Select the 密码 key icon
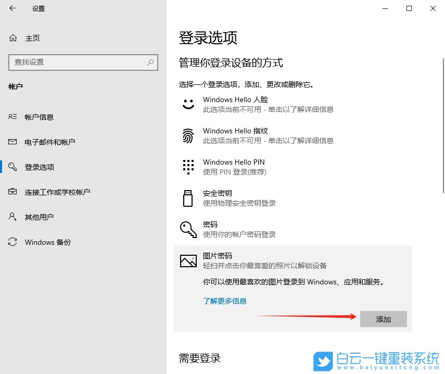 click(x=188, y=229)
